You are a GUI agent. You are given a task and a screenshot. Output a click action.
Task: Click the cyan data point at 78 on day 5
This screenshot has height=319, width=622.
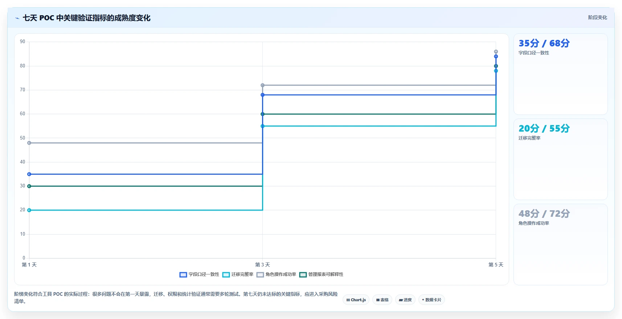click(496, 71)
